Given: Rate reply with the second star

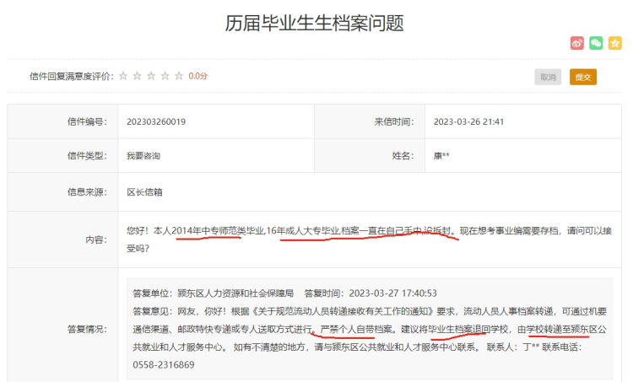Looking at the screenshot, I should 137,76.
